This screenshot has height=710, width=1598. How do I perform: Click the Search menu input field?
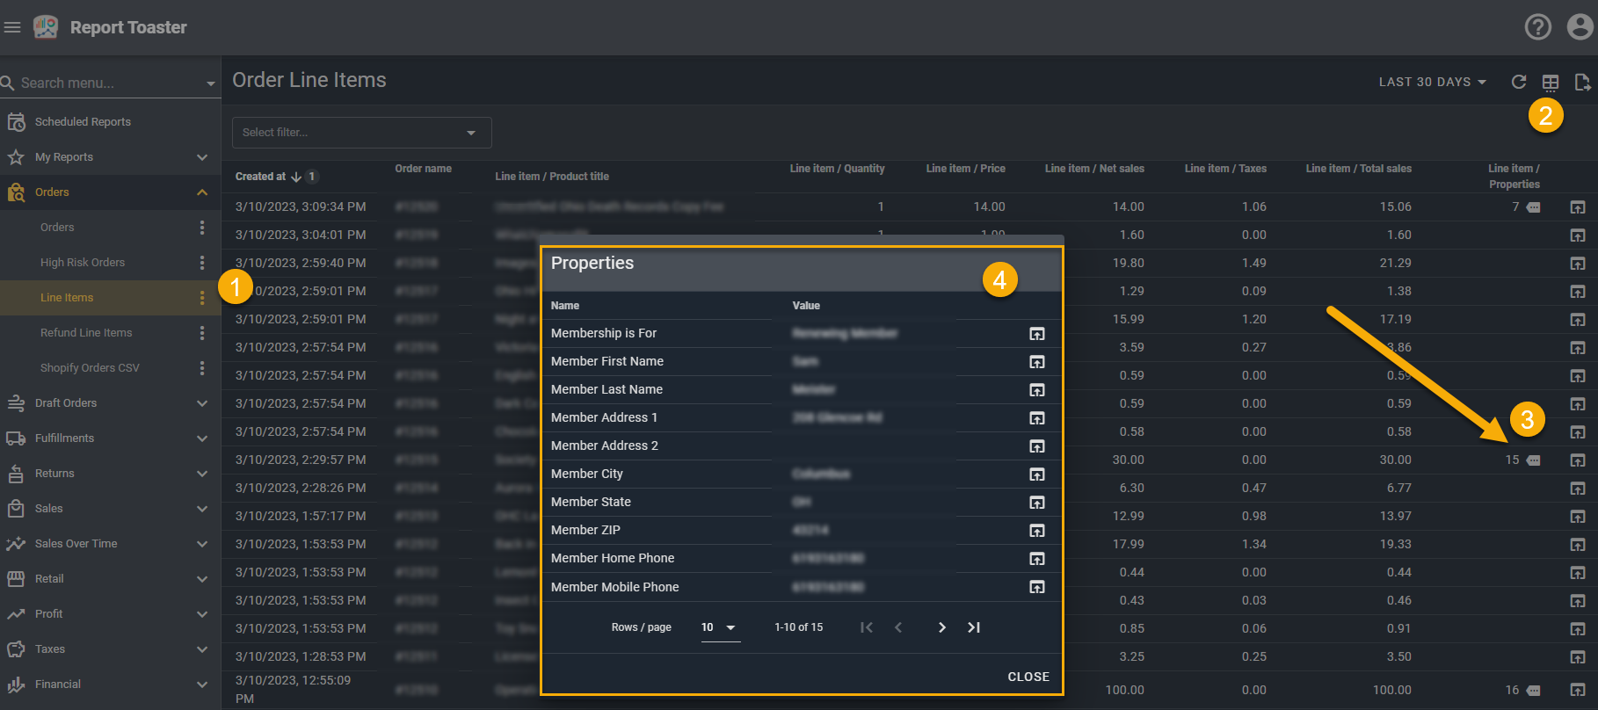coord(105,83)
